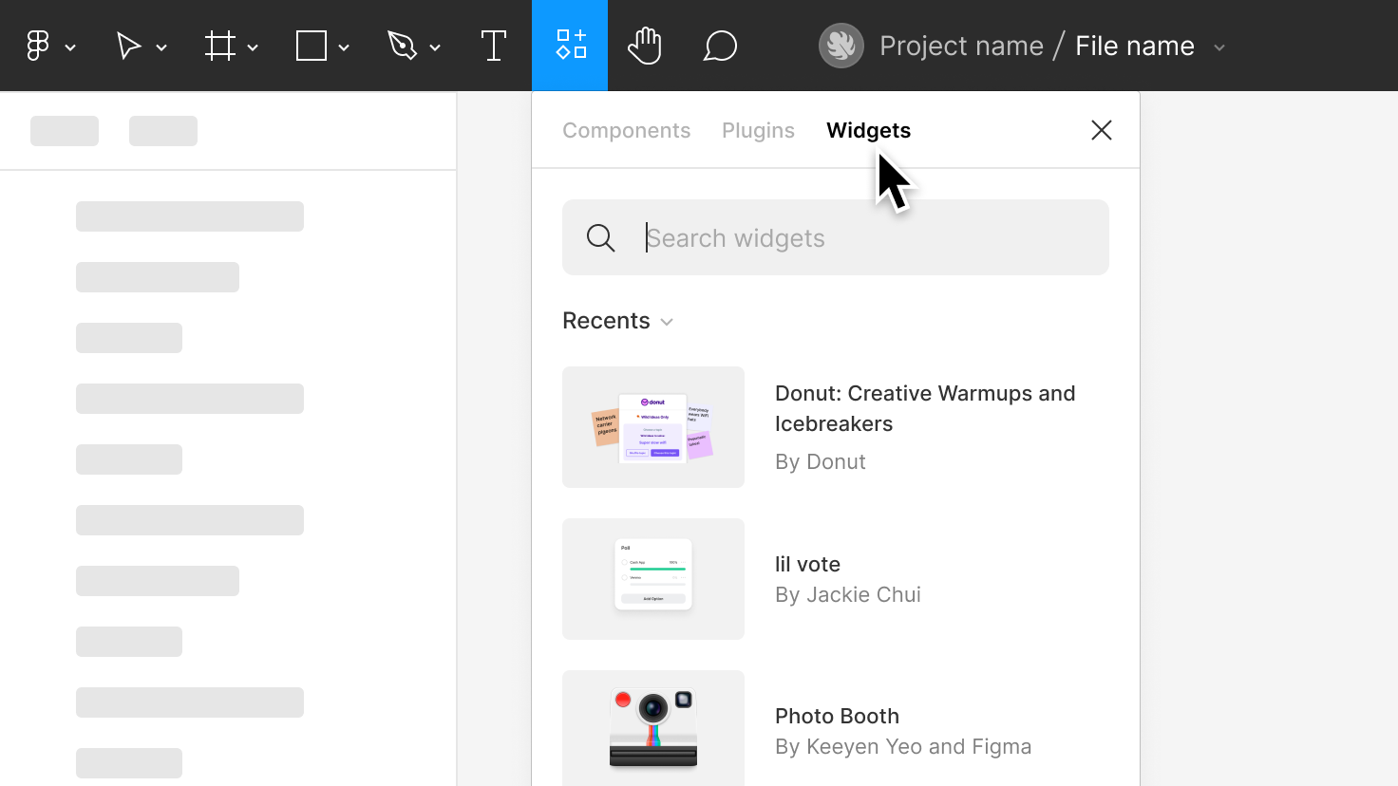
Task: Expand the Pen tool options
Action: point(435,46)
